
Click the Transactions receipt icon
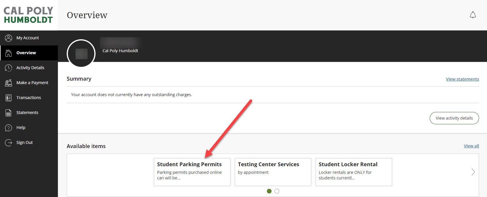pos(9,98)
